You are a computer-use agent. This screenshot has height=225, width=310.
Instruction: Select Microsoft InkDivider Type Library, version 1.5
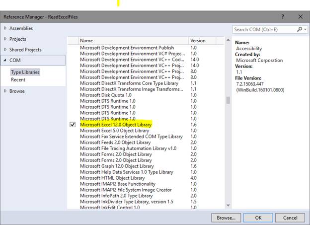[x=146, y=202]
